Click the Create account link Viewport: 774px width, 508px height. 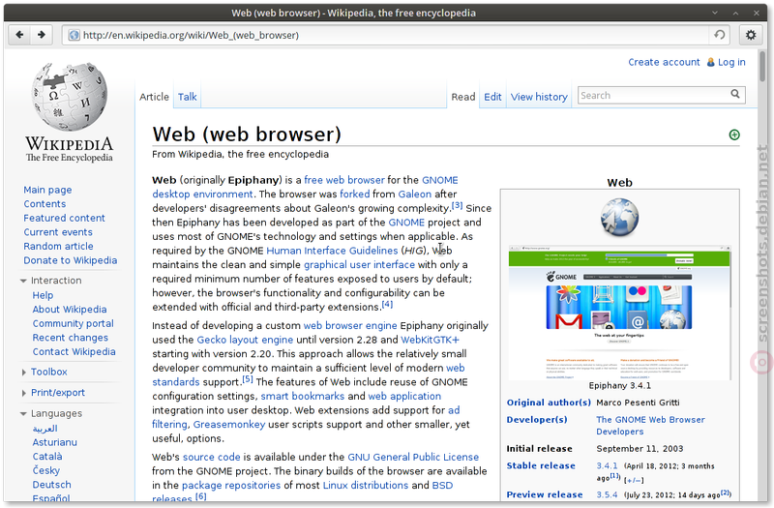tap(664, 62)
